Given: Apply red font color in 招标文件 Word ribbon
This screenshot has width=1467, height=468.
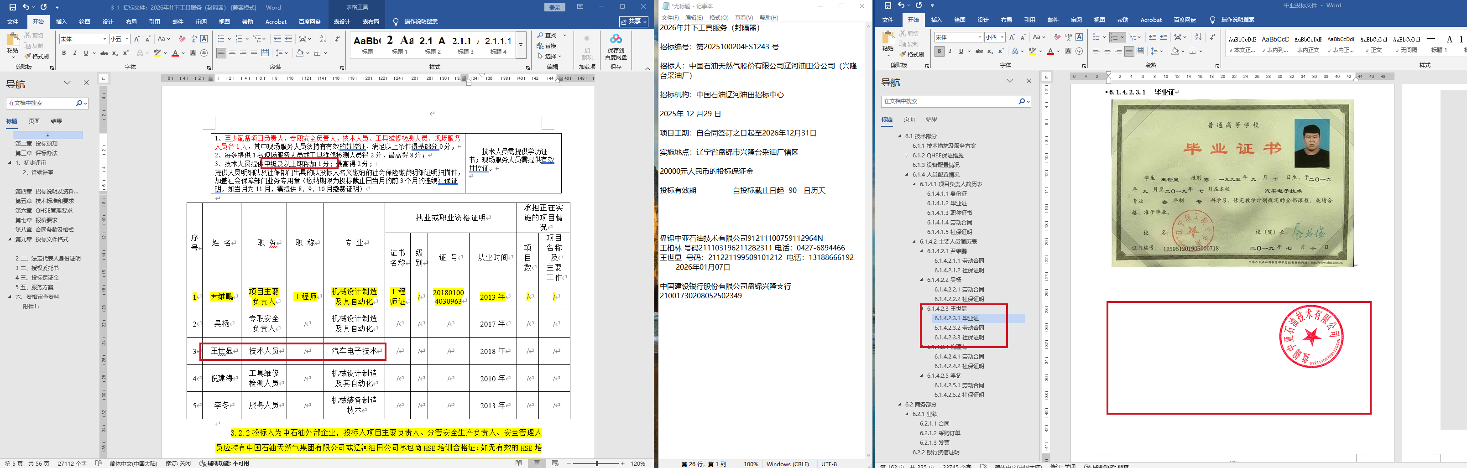Looking at the screenshot, I should tap(175, 53).
